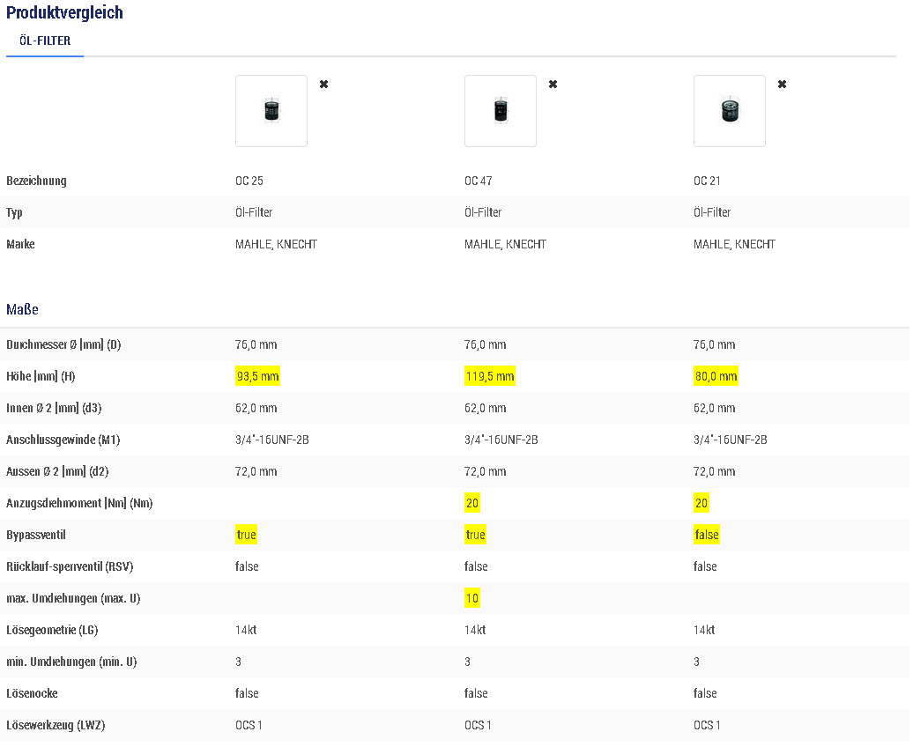Open the OC 25 oil filter thumbnail
The height and width of the screenshot is (747, 913).
click(x=271, y=111)
